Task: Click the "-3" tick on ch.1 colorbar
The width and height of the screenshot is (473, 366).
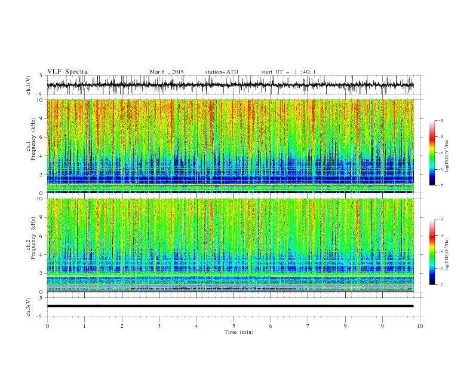Action: (440, 120)
